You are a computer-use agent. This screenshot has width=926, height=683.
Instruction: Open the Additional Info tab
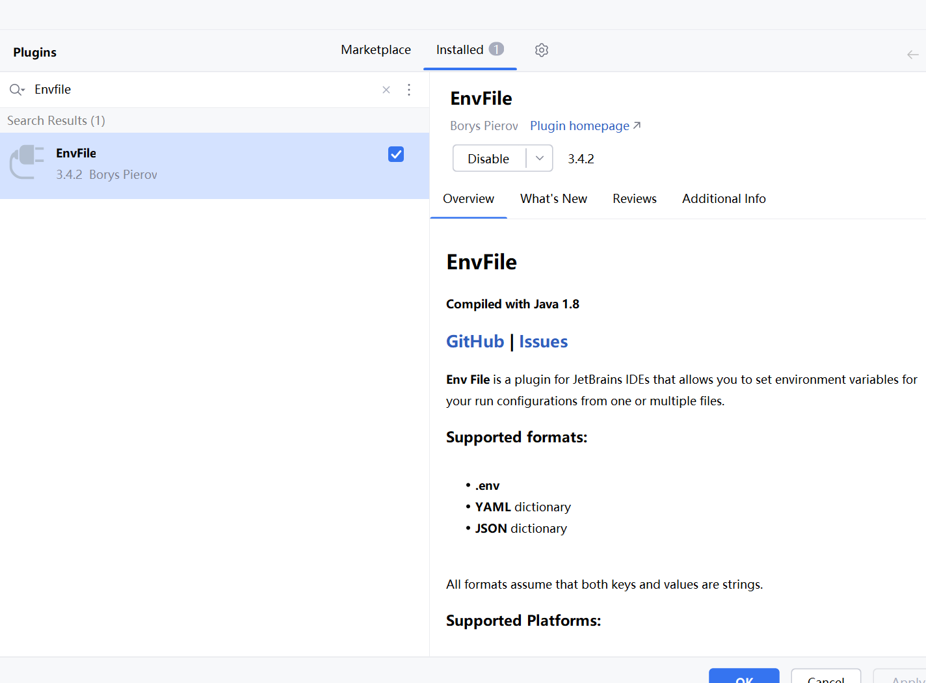click(724, 198)
